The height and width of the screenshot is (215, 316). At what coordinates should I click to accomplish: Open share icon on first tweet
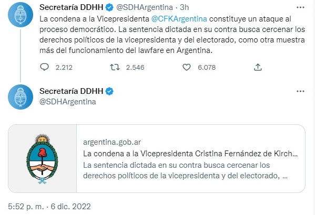pos(258,67)
